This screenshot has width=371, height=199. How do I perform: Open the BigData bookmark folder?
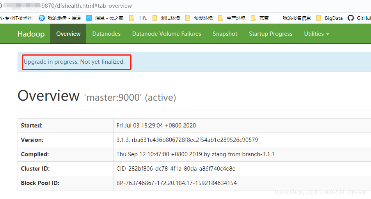(329, 18)
